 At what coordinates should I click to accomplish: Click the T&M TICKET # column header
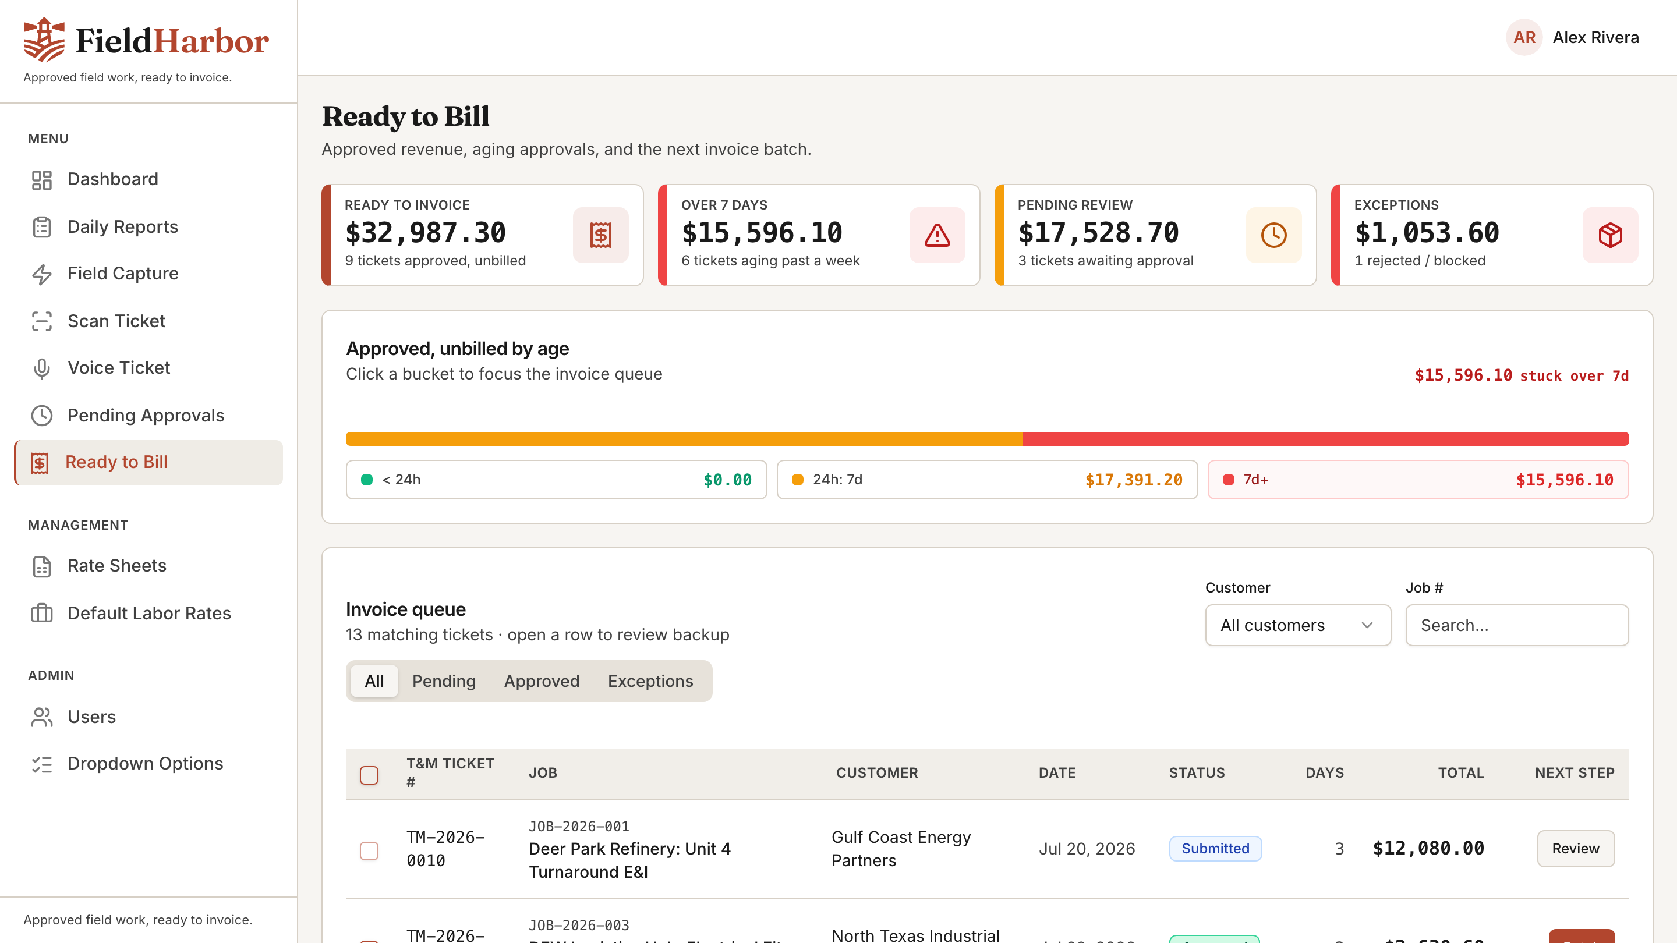point(451,772)
